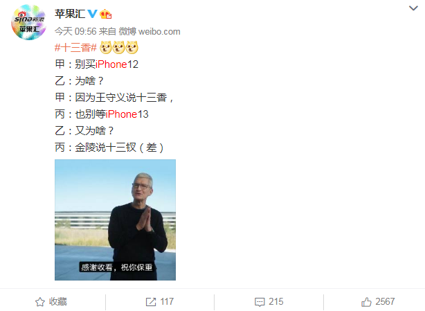This screenshot has height=311, width=425.
Task: Open the #十三香# hashtag topic
Action: 75,48
